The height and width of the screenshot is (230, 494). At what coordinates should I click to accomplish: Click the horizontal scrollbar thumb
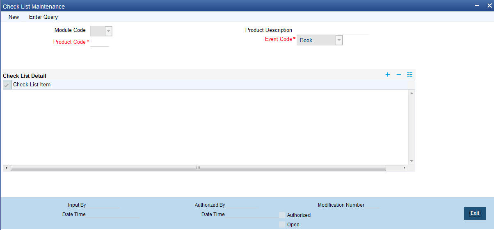(198, 168)
